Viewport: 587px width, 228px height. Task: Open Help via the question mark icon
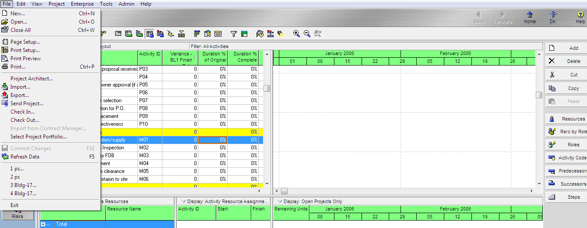click(x=580, y=17)
